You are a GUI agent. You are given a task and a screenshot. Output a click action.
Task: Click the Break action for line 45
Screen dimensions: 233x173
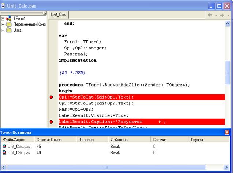click(x=115, y=147)
